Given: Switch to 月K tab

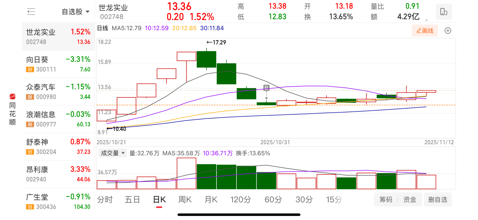Looking at the screenshot, I should (211, 199).
